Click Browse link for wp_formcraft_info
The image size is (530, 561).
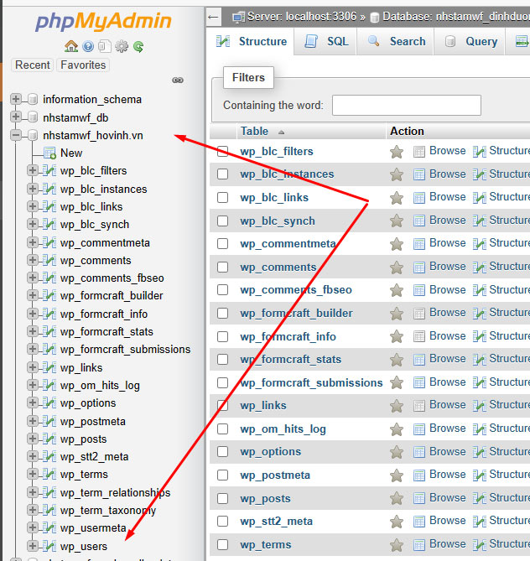[447, 335]
